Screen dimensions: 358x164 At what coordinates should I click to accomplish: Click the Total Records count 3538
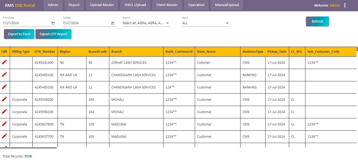click(28, 156)
